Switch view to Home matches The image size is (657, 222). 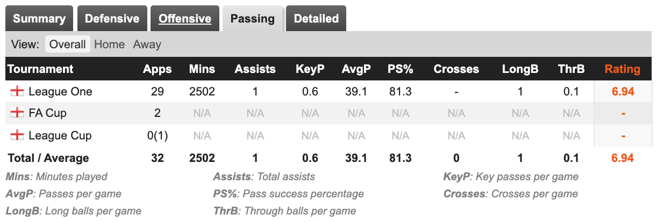pos(109,45)
